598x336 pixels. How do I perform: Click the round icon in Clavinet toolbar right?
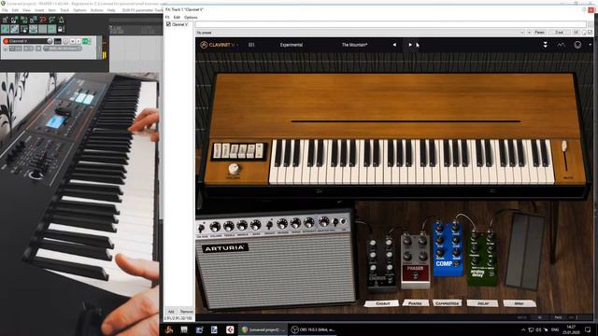(577, 45)
